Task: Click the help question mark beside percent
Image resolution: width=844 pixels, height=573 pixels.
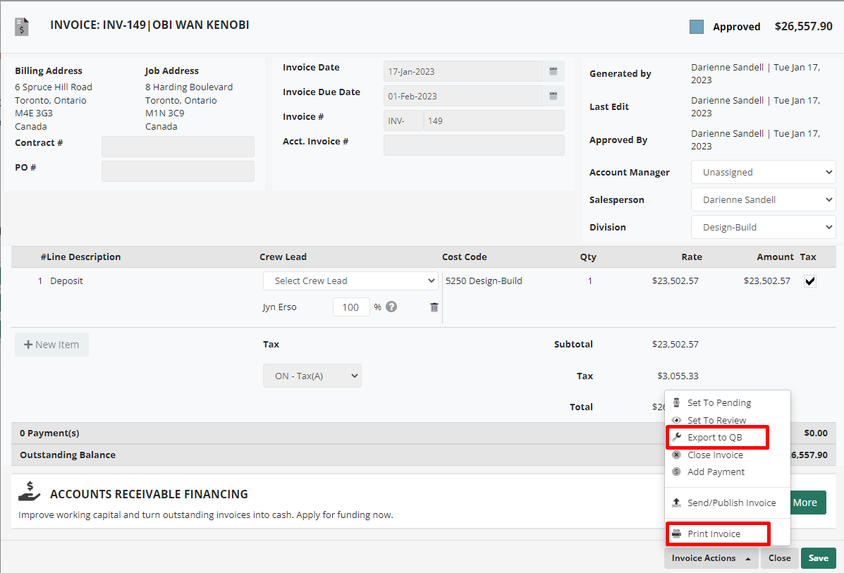Action: tap(391, 307)
